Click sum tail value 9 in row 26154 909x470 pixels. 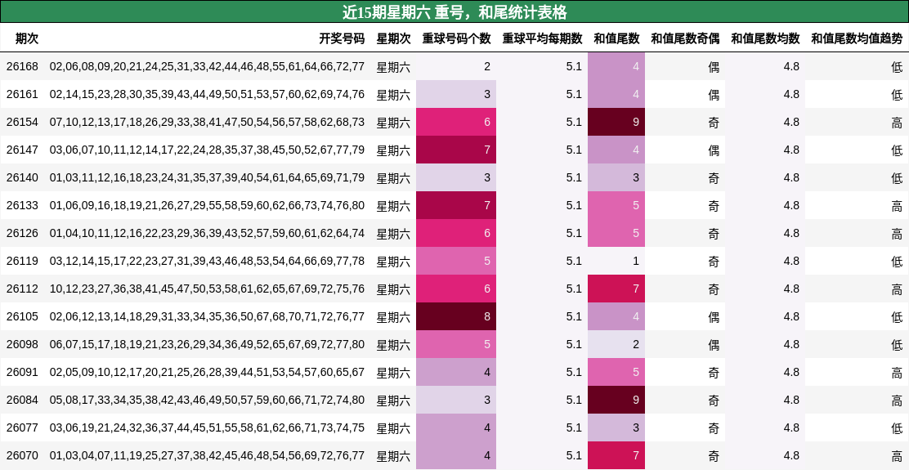pos(616,122)
